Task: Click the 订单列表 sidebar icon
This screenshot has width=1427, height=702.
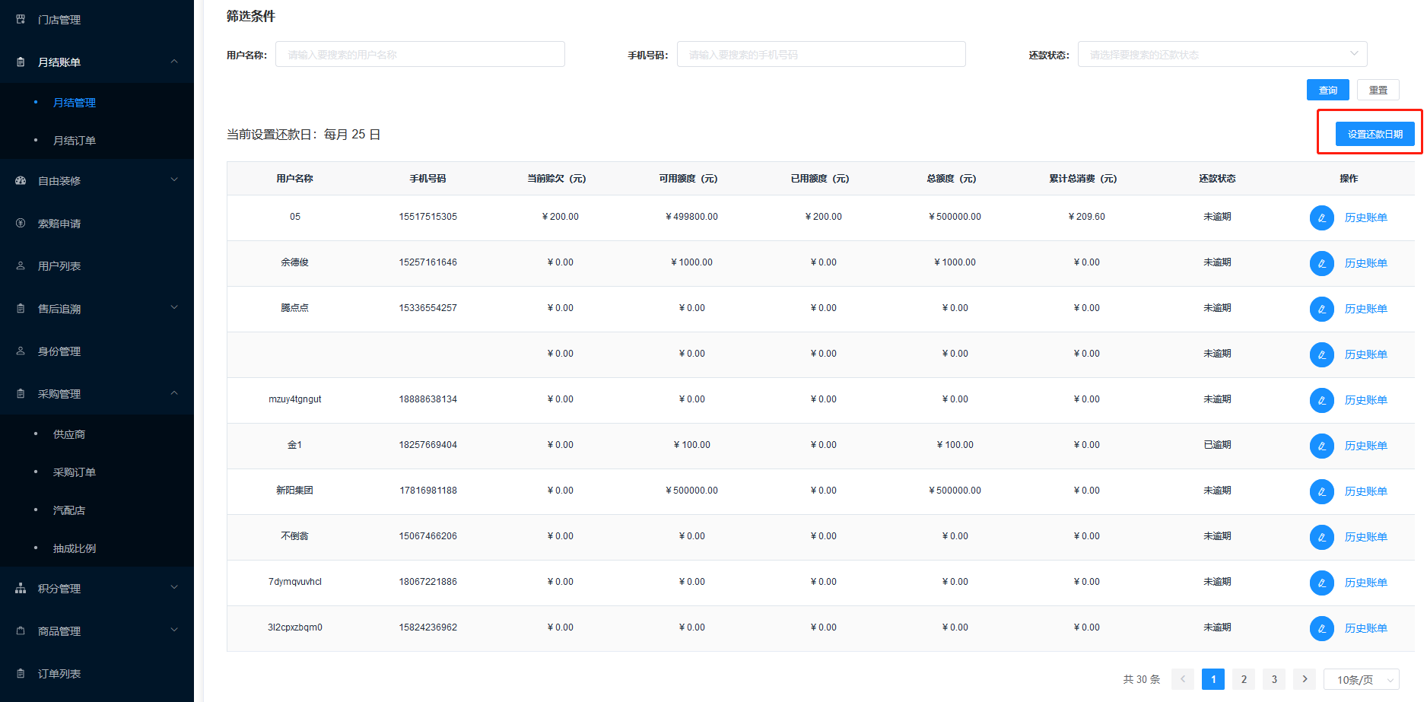Action: point(21,673)
